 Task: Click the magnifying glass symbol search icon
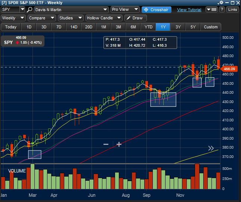[29, 10]
